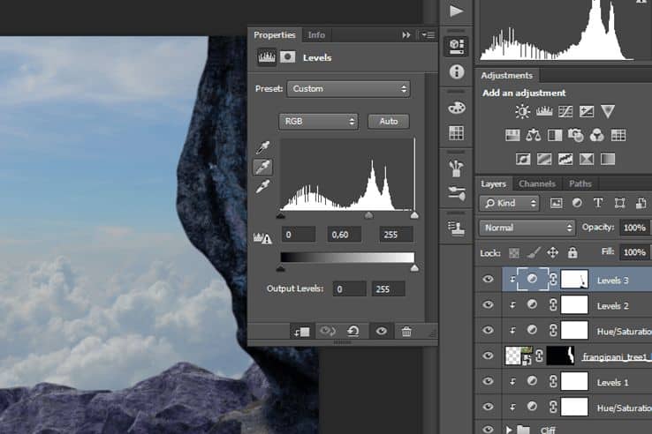
Task: Hide the Levels 3 layer
Action: [x=489, y=280]
